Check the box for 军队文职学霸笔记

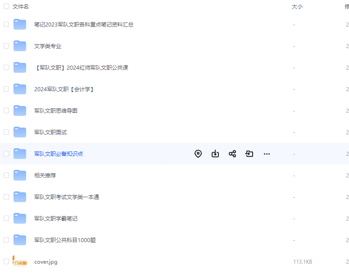click(6, 218)
